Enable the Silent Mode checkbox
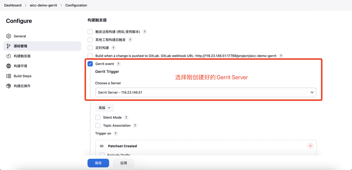This screenshot has width=352, height=170. tap(98, 118)
